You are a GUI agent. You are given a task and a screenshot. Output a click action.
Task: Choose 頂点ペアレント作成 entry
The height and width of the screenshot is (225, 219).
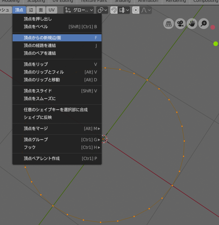click(57, 158)
